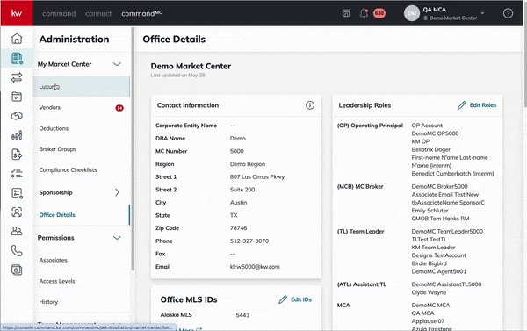Click the street value 807 Las Cimas Pkwy
The height and width of the screenshot is (331, 527).
257,176
